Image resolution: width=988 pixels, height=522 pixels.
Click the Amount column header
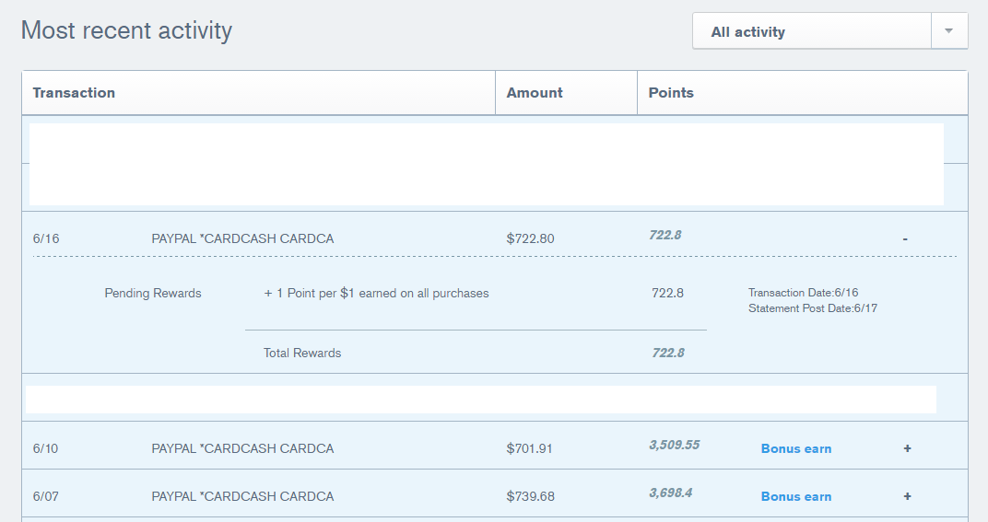[535, 93]
